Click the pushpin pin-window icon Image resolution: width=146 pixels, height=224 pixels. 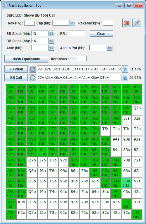tap(137, 23)
